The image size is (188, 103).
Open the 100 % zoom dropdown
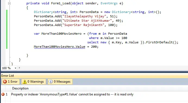coord(15,68)
